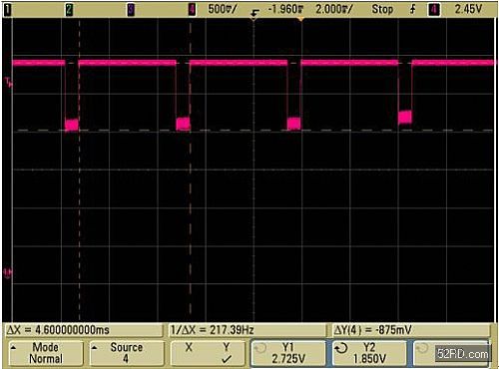Select the channel 1 indicator in status bar
The width and height of the screenshot is (499, 369).
click(7, 10)
